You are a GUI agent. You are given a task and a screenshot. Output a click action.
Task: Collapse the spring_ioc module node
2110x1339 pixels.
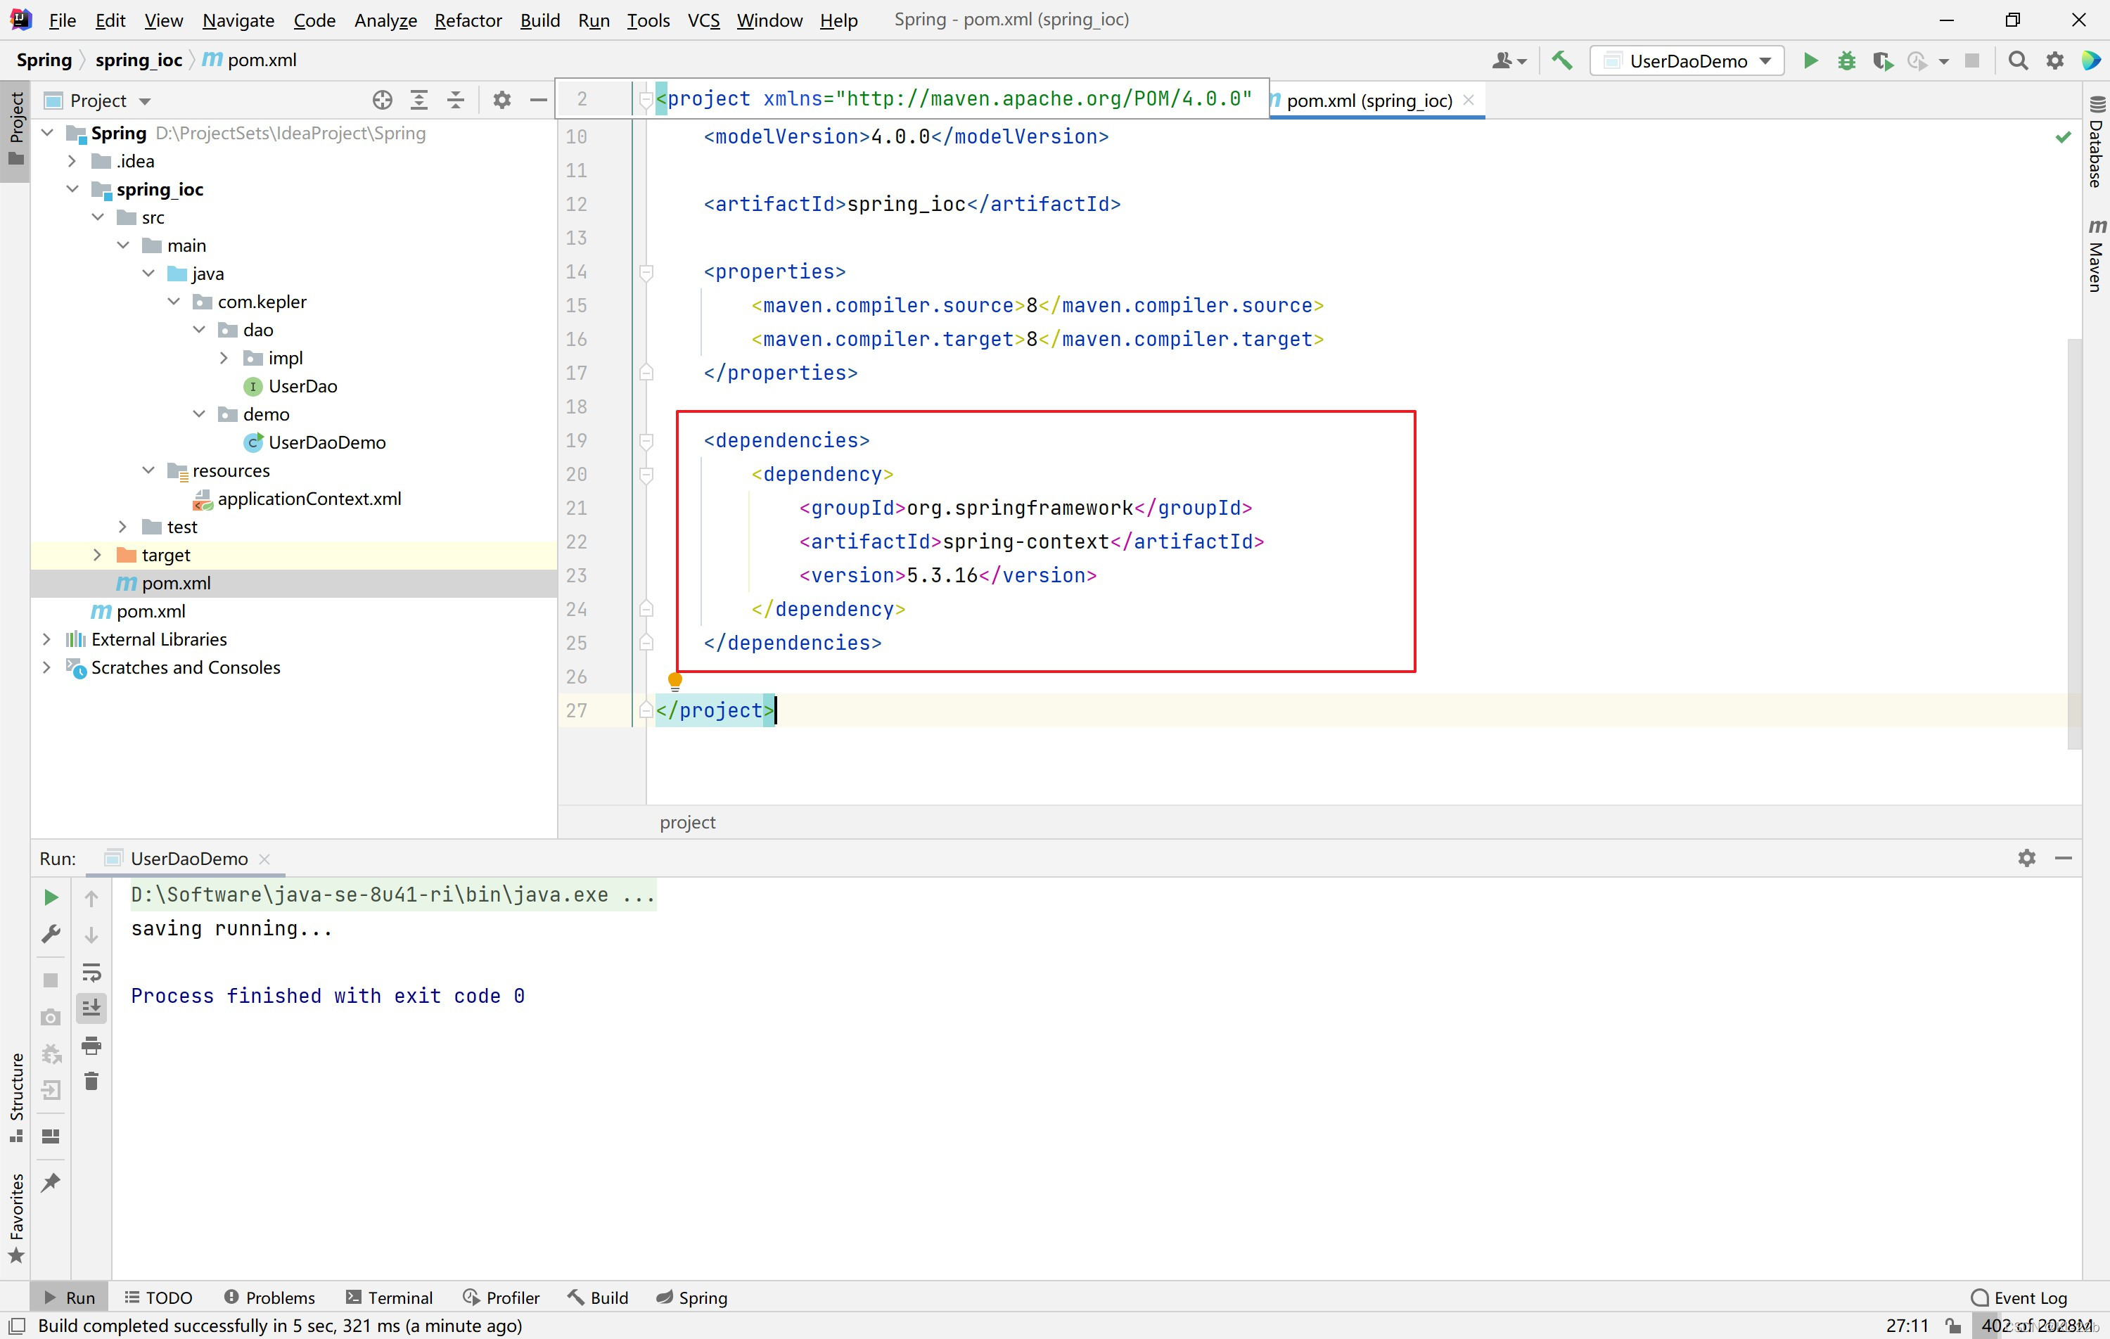pyautogui.click(x=72, y=189)
